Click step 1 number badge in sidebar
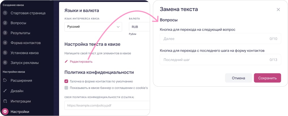This screenshot has width=288, height=116. coord(5,13)
